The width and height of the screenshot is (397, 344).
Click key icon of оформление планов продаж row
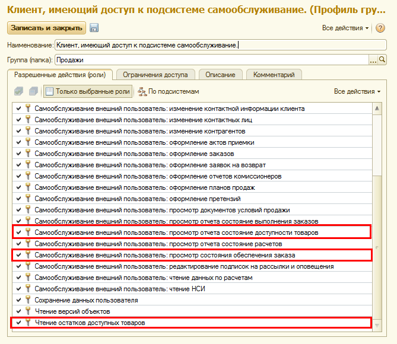tap(28, 187)
